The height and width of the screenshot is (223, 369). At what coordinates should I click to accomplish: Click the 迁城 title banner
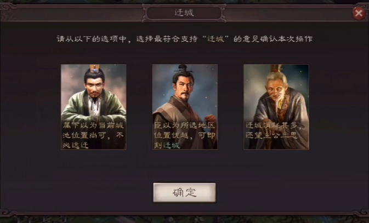pyautogui.click(x=184, y=13)
